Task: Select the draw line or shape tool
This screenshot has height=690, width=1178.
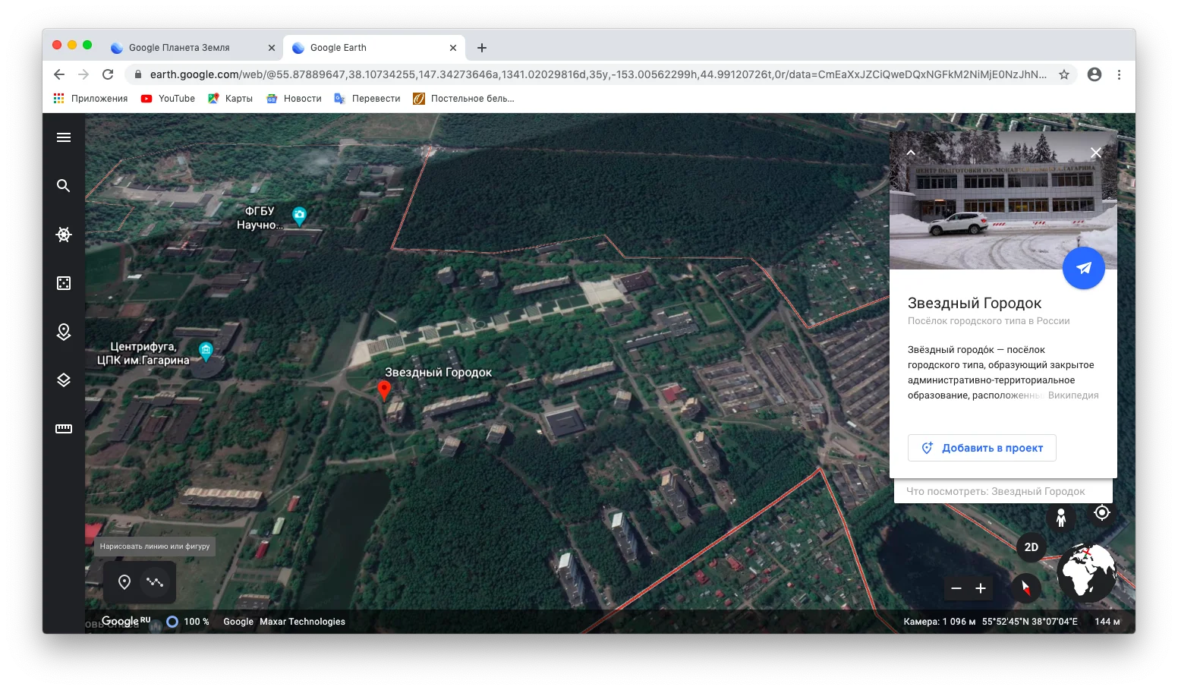Action: pos(155,581)
